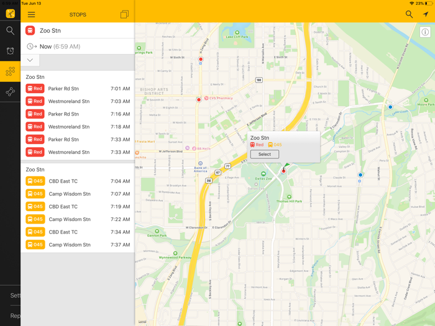Tap the current location arrow icon
The image size is (435, 326).
point(425,14)
